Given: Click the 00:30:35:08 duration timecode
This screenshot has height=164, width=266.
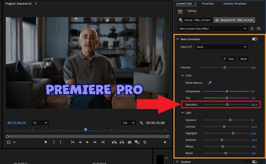Looking at the screenshot, I should pyautogui.click(x=155, y=123).
